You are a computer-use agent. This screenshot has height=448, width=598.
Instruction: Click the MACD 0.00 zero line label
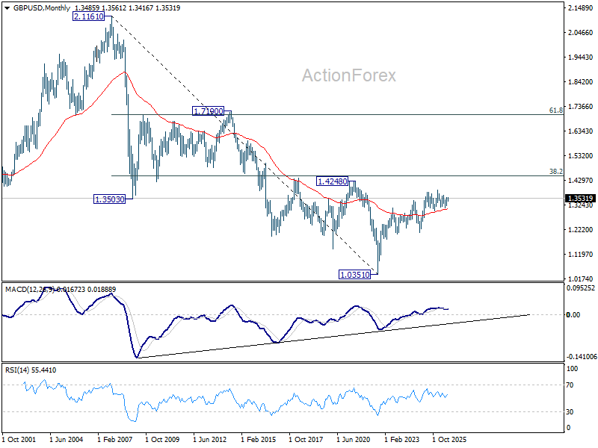[x=573, y=314]
